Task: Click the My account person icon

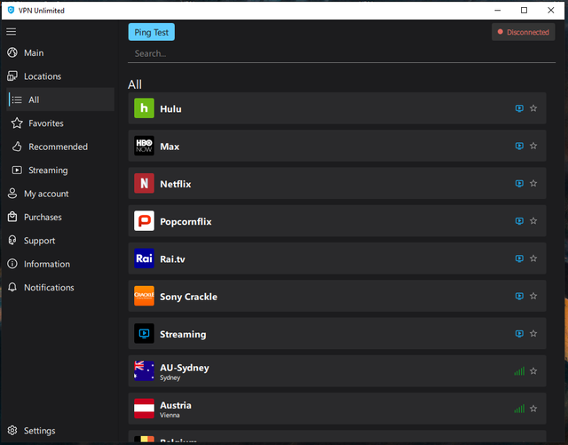Action: [x=12, y=194]
